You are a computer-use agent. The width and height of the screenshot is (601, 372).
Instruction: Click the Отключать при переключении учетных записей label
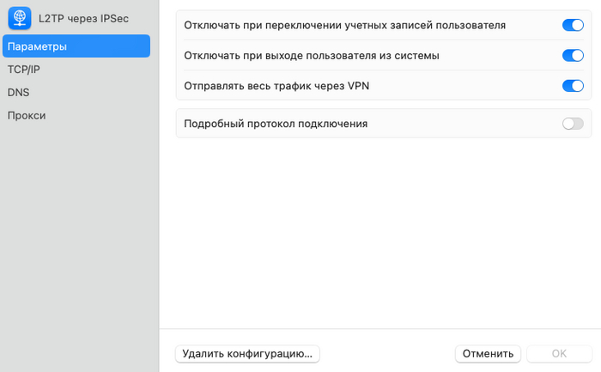coord(344,26)
